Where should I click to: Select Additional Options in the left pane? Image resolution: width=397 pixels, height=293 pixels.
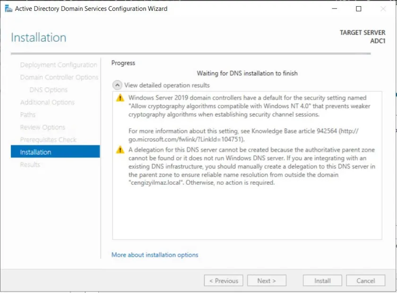[x=47, y=102]
